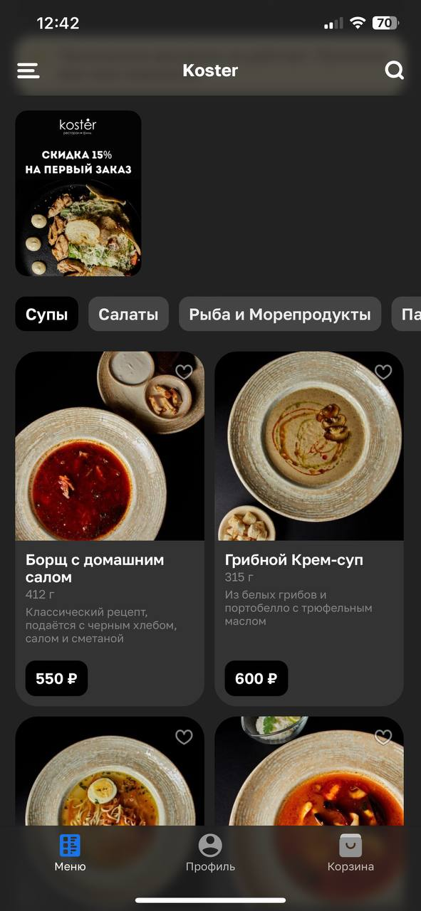Tap the 600 ₽ price button

256,678
